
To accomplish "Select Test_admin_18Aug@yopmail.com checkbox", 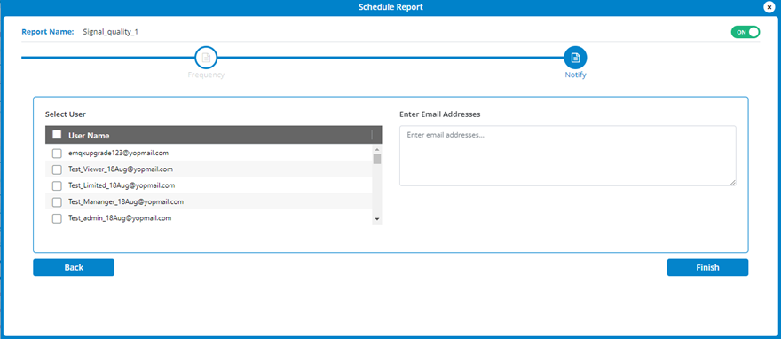I will [x=57, y=218].
